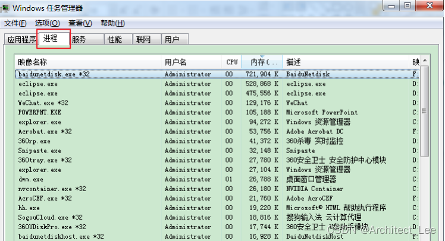
Task: Select the eclipse.exe process using 475,556 K
Action: tap(217, 93)
